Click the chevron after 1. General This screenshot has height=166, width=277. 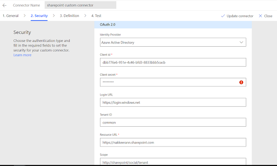(25, 16)
